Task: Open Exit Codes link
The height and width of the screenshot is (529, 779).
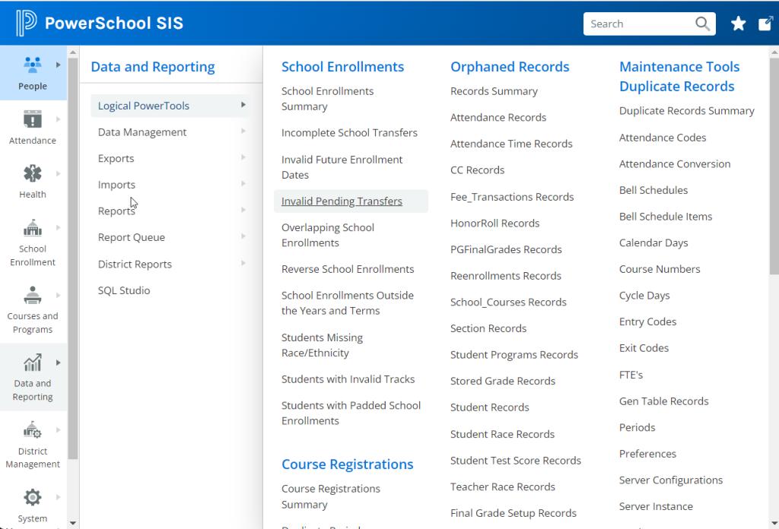Action: [x=644, y=348]
